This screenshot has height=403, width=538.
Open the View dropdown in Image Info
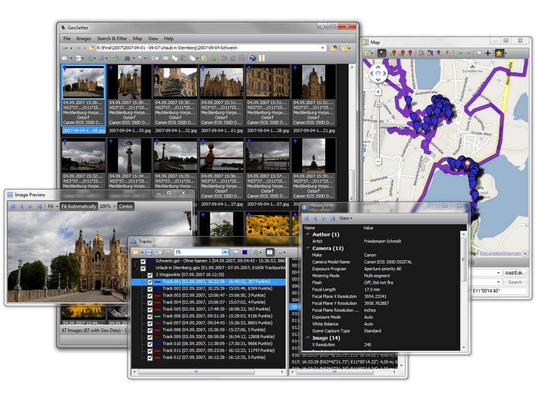[346, 219]
